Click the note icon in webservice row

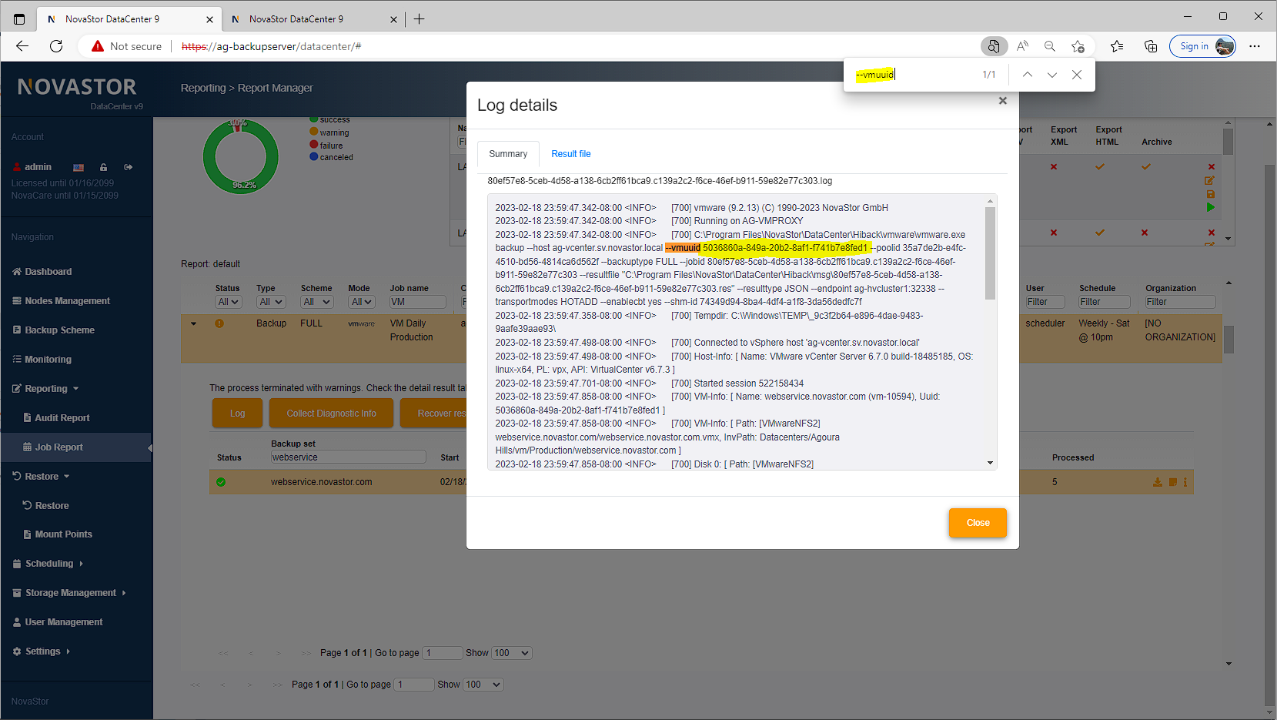tap(1172, 482)
